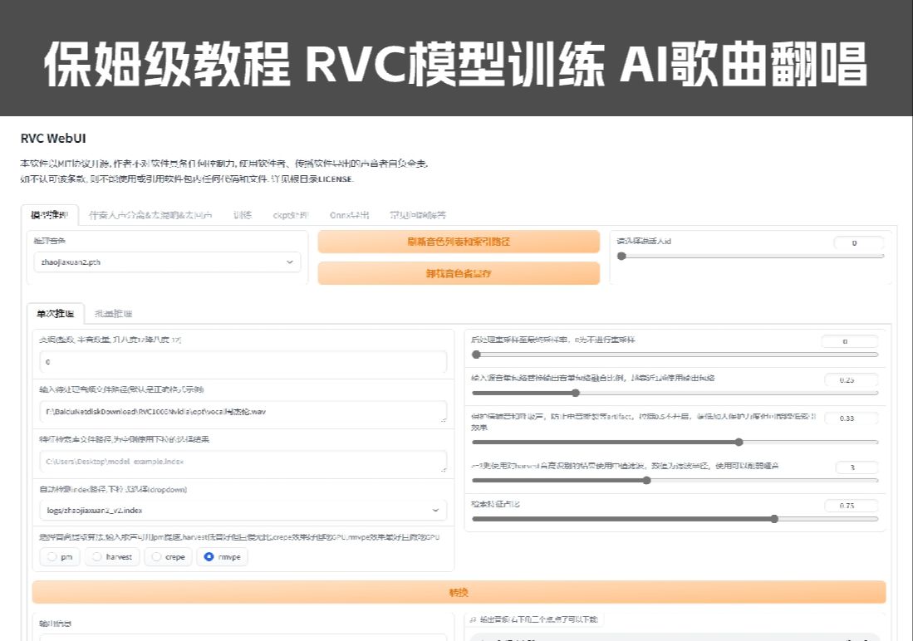Open the ckpt处理 tab
This screenshot has width=913, height=641.
point(290,215)
